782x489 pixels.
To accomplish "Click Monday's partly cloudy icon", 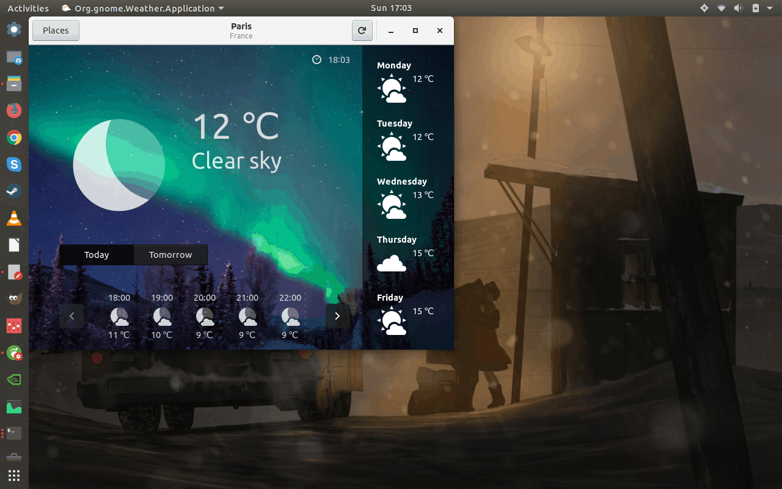I will coord(392,89).
